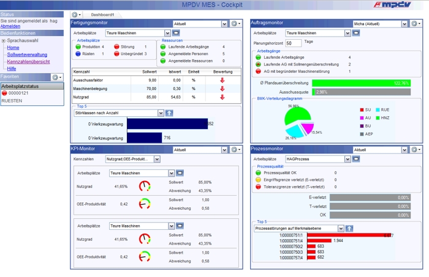Viewport: 429px width, 277px height.
Task: Click the green Produktion status indicator
Action: [x=78, y=46]
